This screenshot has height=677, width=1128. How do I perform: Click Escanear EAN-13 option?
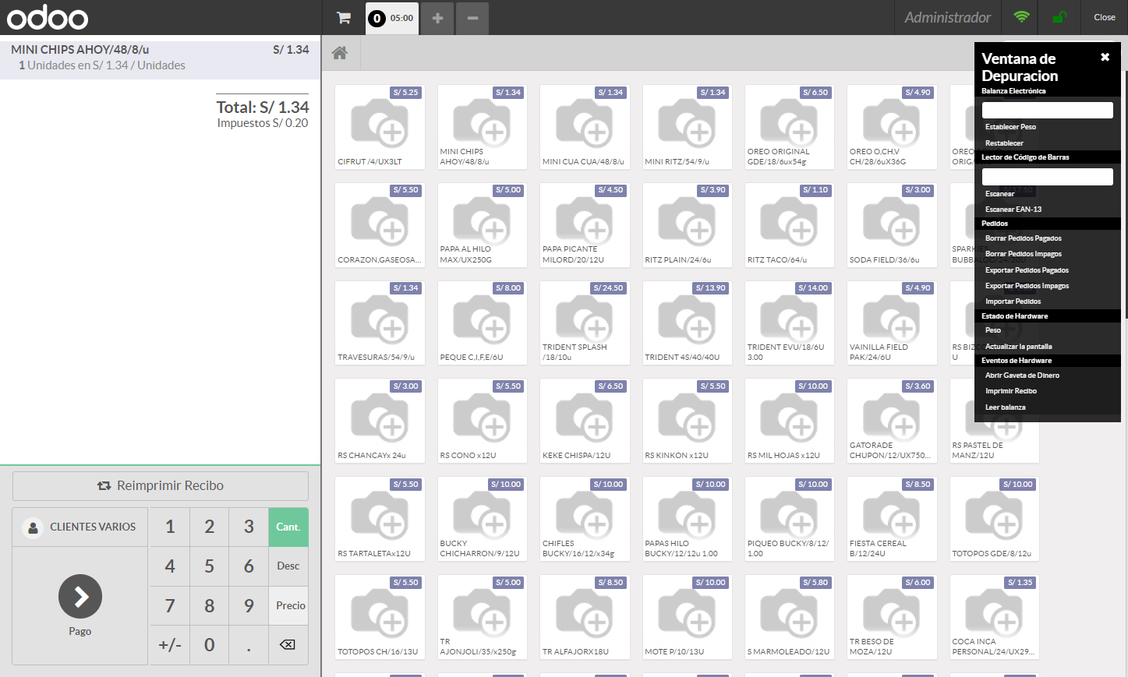1013,210
